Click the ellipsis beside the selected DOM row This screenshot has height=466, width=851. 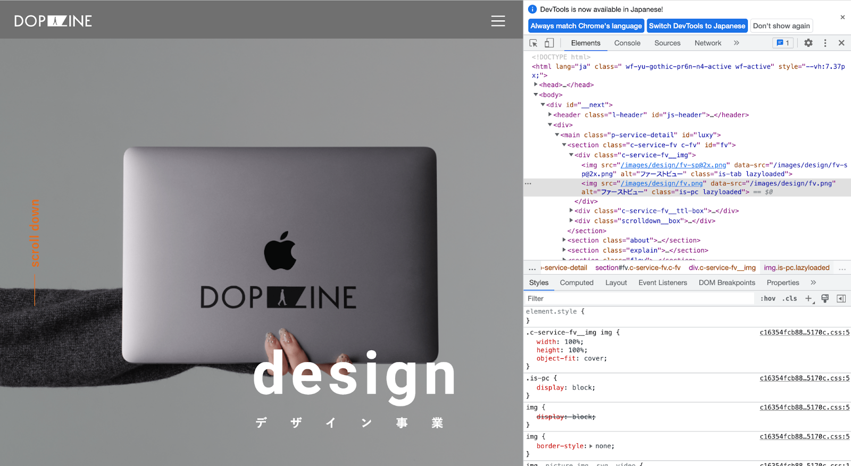[528, 183]
